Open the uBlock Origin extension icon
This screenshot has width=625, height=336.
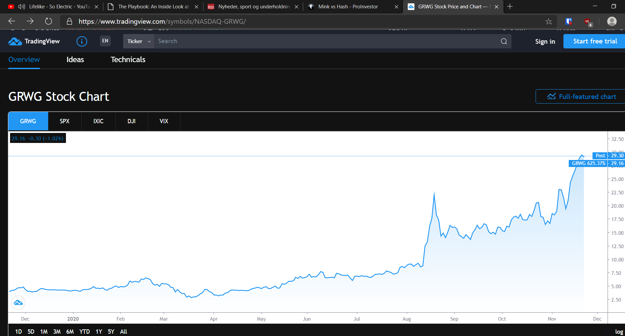coord(588,22)
